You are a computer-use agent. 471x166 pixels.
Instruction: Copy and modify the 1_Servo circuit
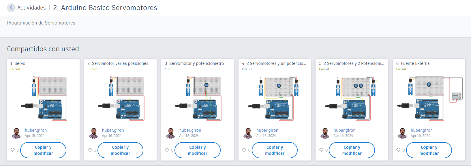[x=43, y=150]
